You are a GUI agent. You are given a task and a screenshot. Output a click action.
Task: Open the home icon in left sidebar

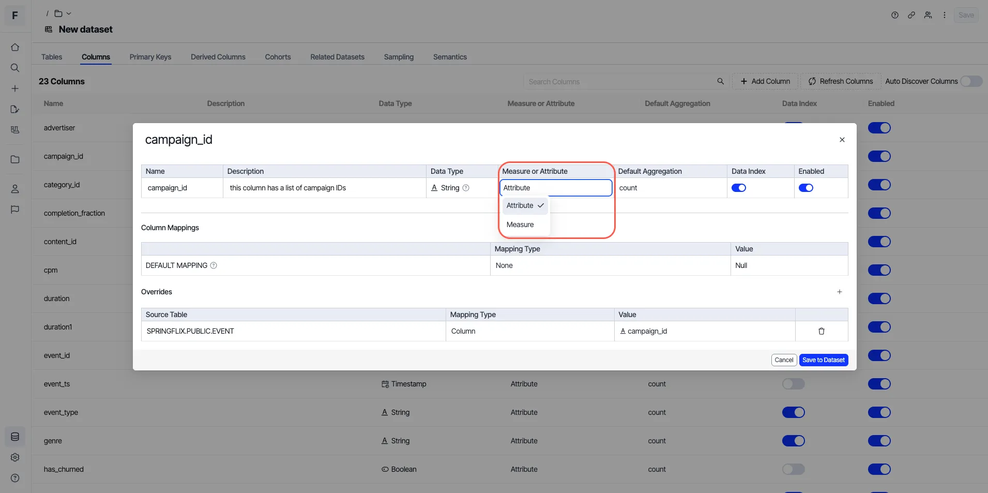click(15, 47)
